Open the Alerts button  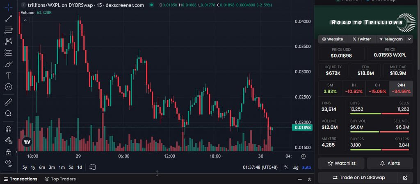(390, 163)
